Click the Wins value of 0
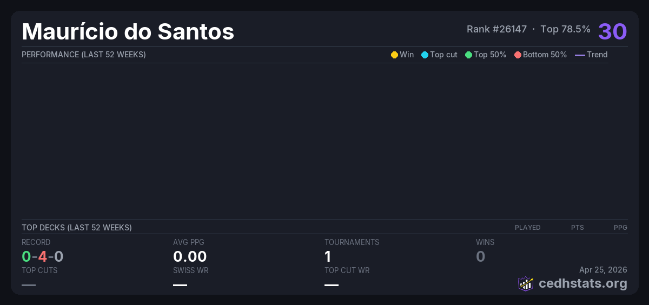The height and width of the screenshot is (305, 649). pyautogui.click(x=480, y=256)
